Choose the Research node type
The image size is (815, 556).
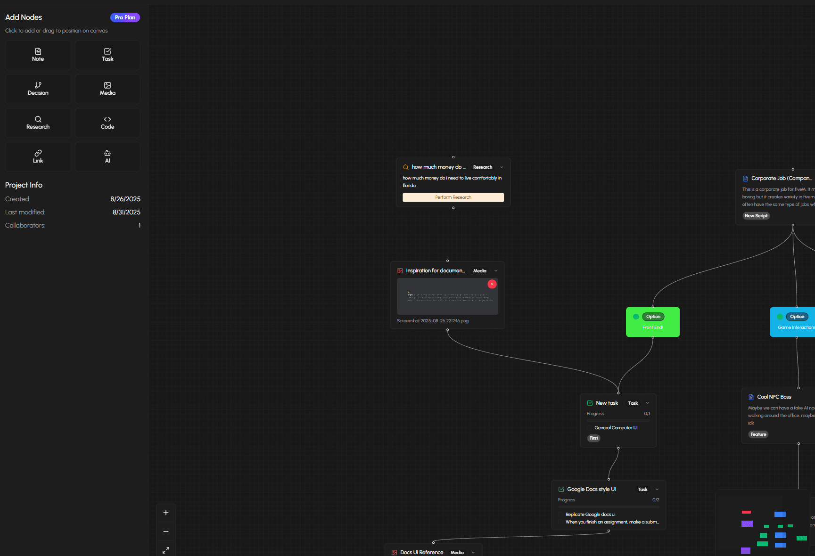point(38,123)
